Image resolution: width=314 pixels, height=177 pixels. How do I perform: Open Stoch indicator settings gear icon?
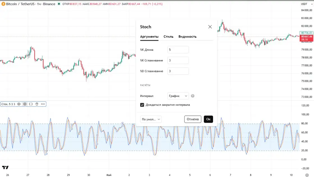[x=25, y=104]
